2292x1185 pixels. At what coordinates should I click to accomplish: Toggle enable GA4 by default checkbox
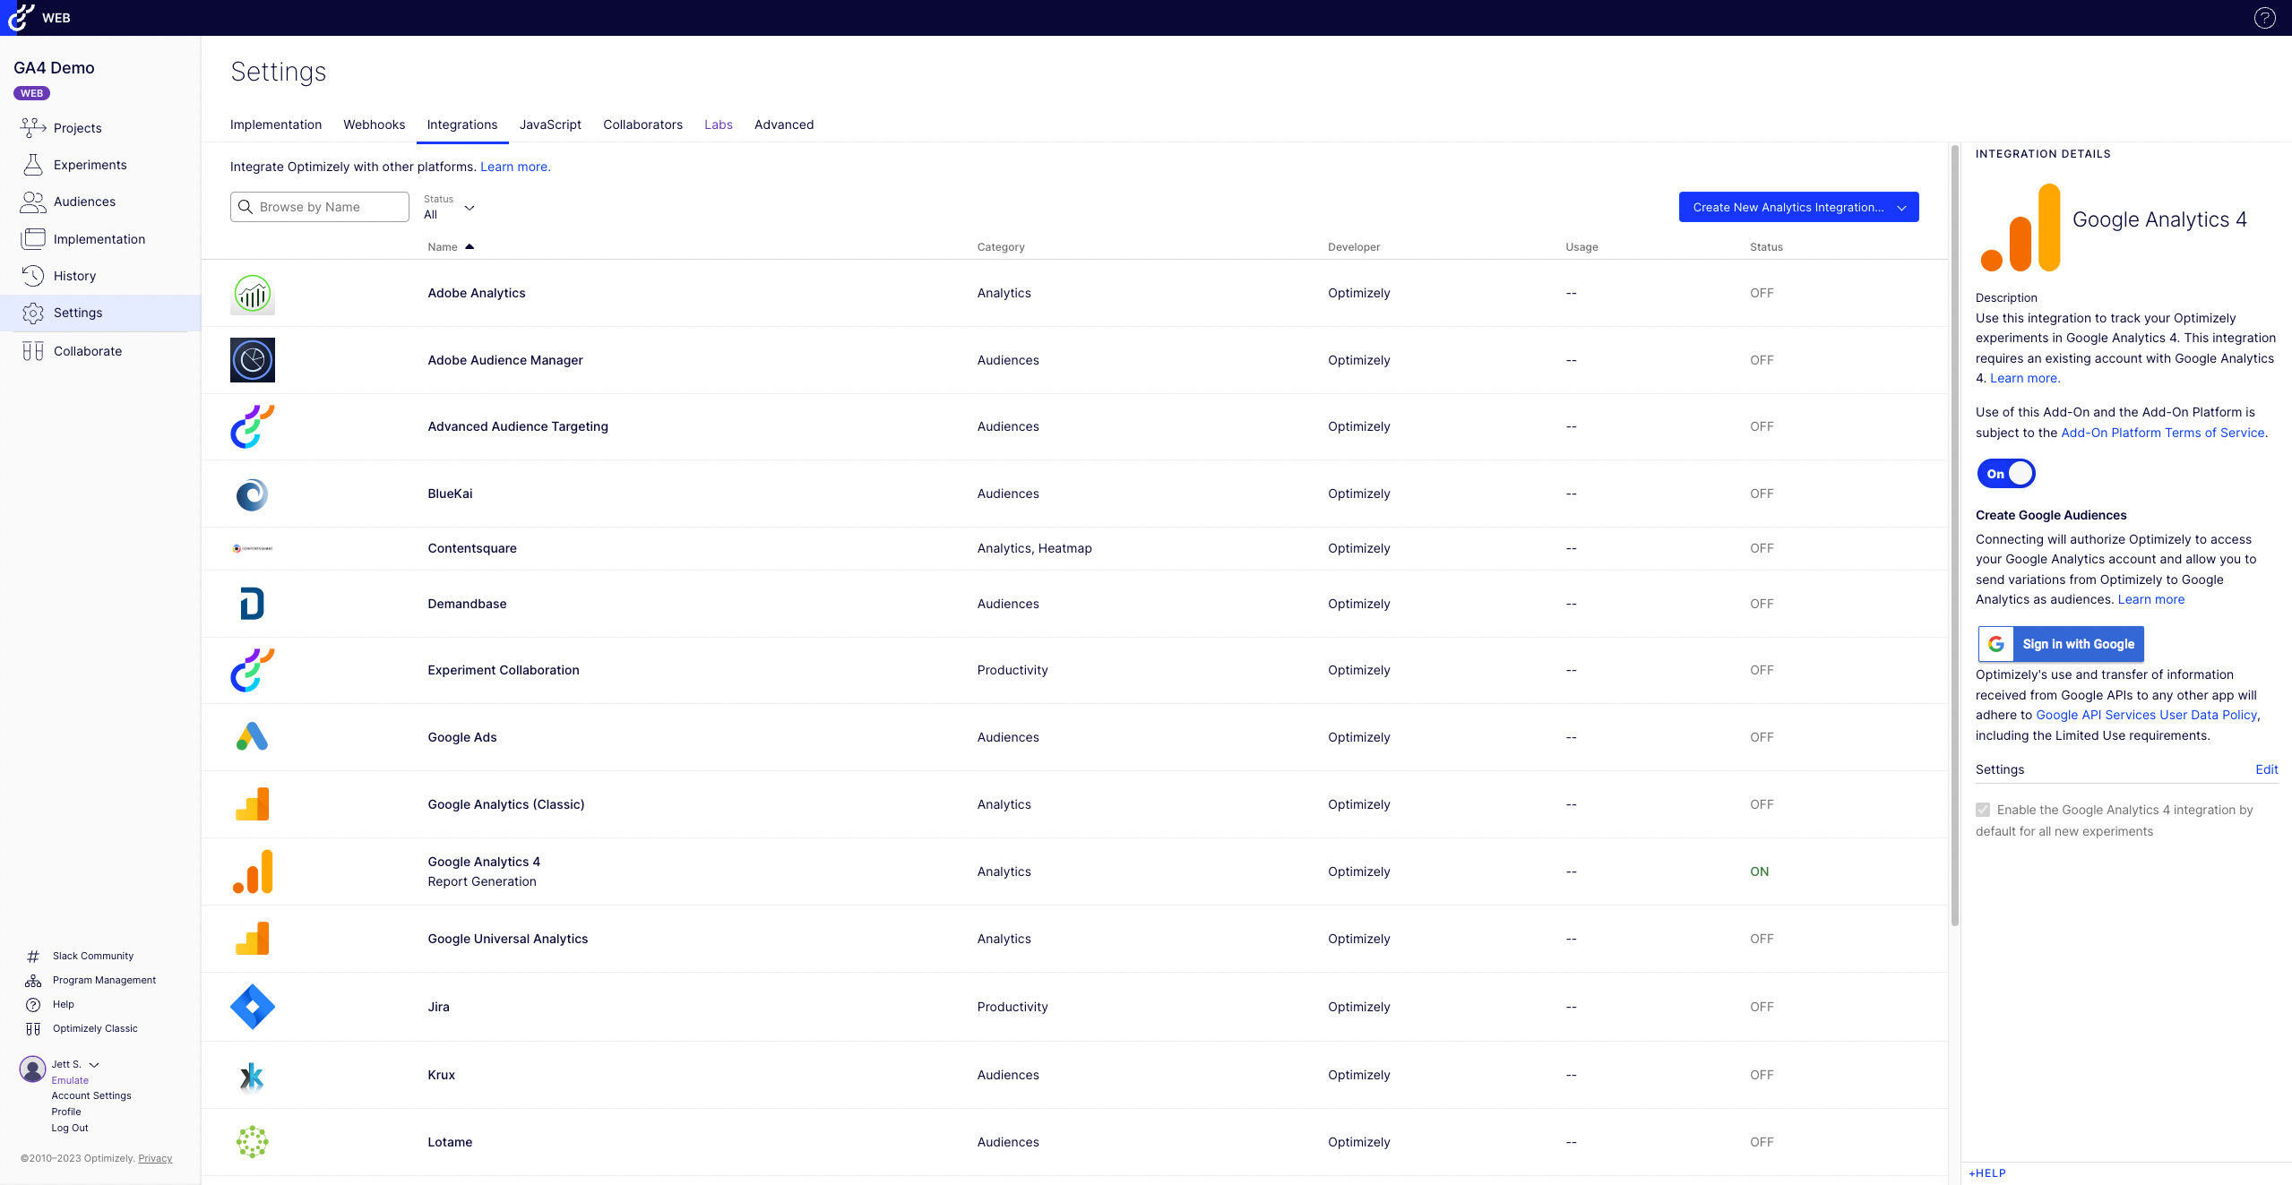[1983, 810]
